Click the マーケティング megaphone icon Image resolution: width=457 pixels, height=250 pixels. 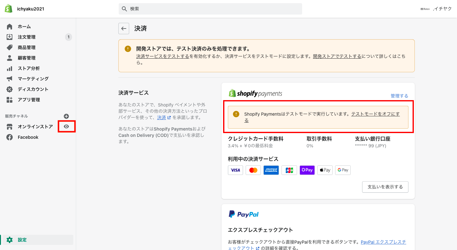pyautogui.click(x=10, y=79)
